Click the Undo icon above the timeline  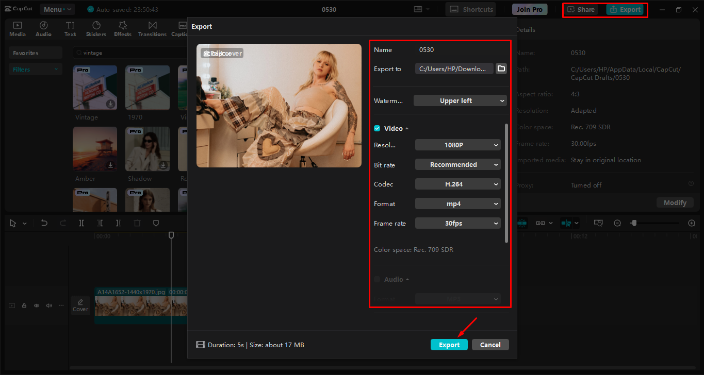coord(44,223)
